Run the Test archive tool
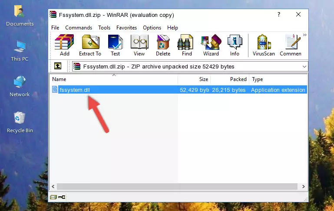 [115, 45]
